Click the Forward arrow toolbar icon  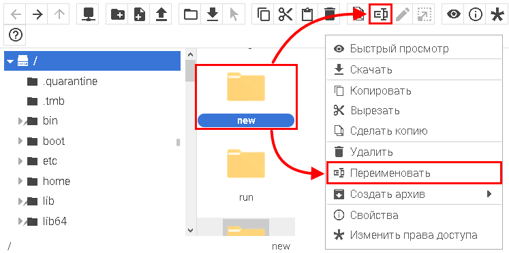pos(37,14)
